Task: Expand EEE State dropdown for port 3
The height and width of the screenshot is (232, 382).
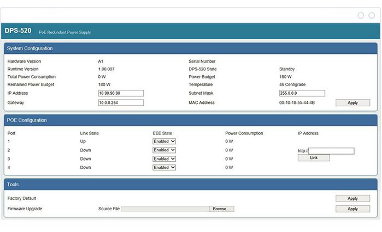Action: click(x=164, y=158)
